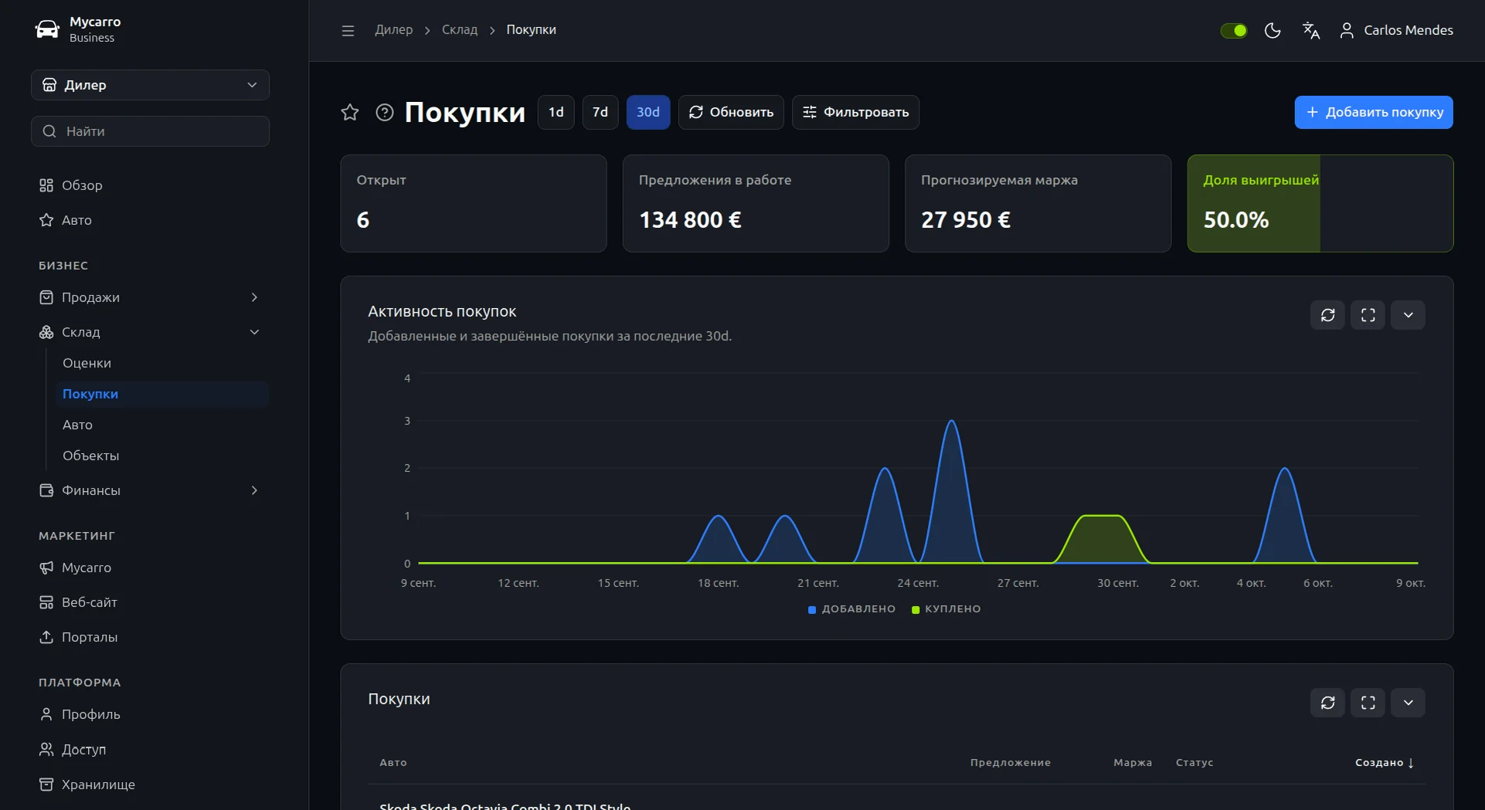
Task: Maximize the Покупки table panel
Action: coord(1368,703)
